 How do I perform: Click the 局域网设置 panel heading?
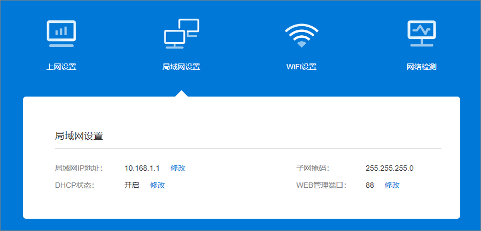(79, 136)
